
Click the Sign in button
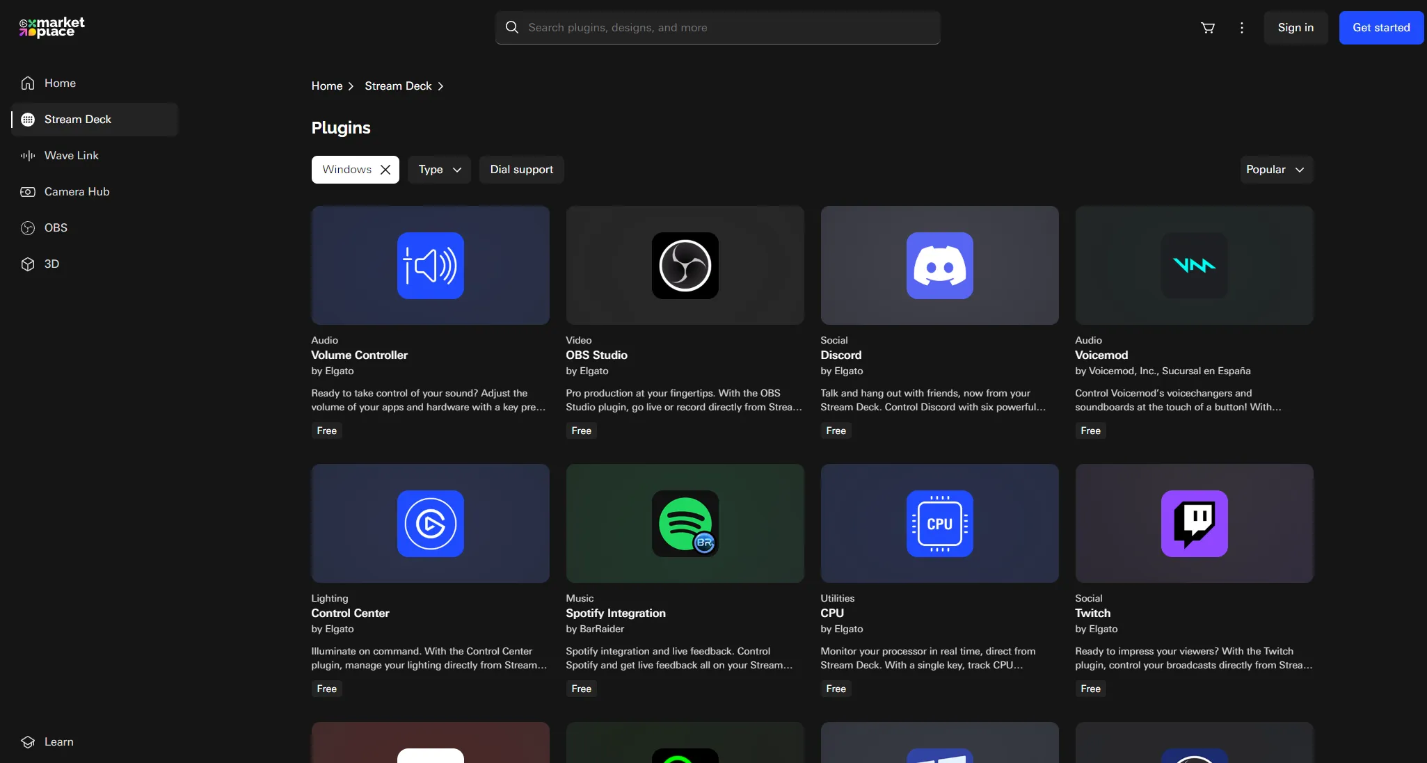pos(1296,28)
